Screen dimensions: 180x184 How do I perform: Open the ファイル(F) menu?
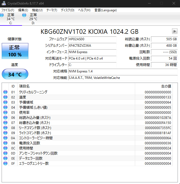[x=8, y=10]
